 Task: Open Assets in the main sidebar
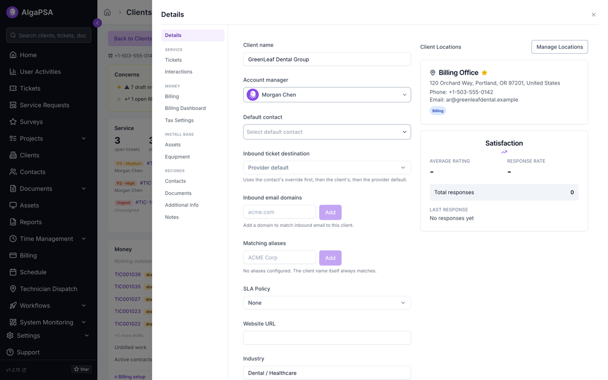(x=29, y=205)
